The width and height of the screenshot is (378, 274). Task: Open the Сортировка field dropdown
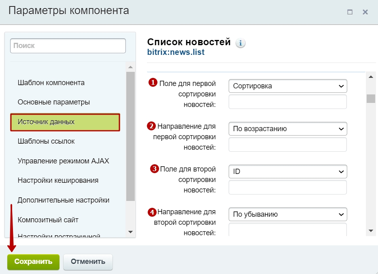coord(288,86)
